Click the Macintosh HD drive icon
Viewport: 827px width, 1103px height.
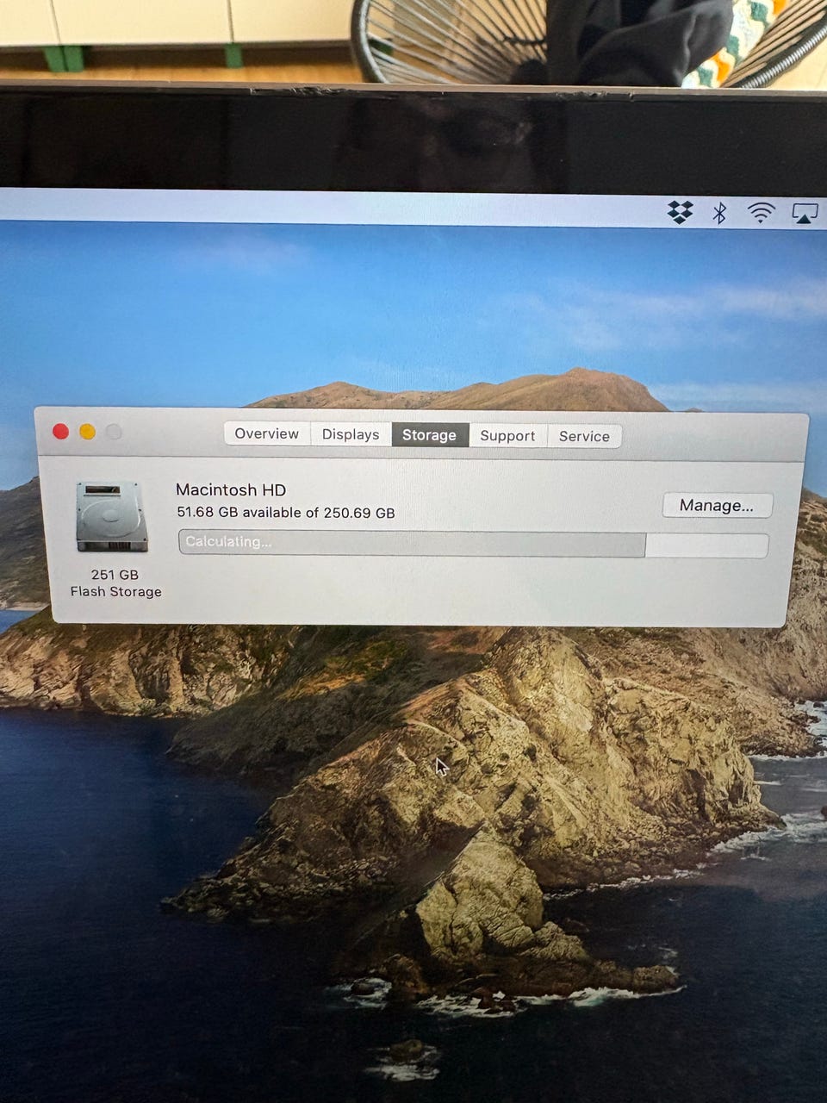point(112,516)
